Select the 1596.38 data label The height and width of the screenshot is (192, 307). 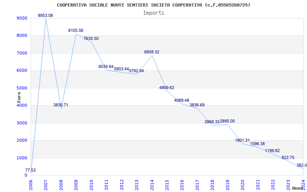point(257,144)
